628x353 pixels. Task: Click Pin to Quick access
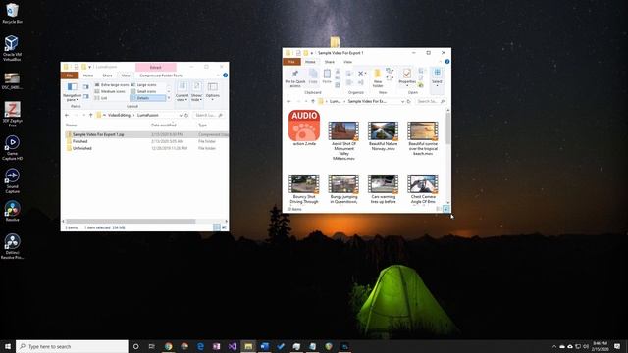[x=295, y=77]
